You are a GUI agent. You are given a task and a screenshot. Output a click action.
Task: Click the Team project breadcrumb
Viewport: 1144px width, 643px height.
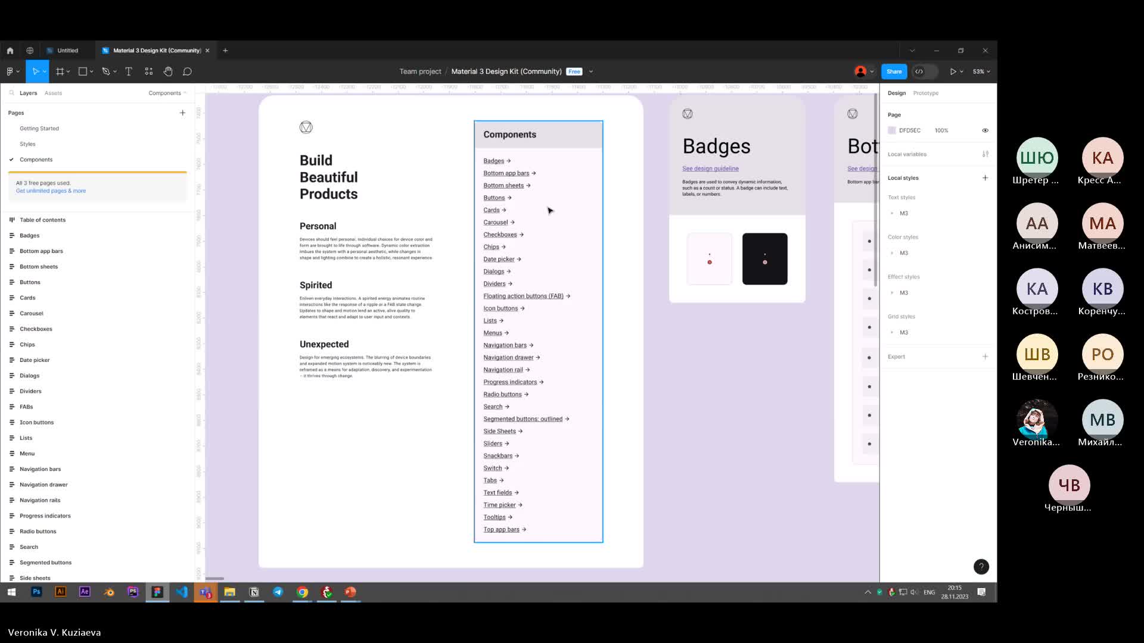point(420,71)
